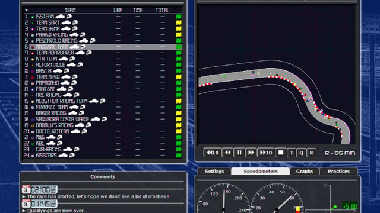Click the TIME column header
The width and height of the screenshot is (380, 213).
click(x=137, y=10)
